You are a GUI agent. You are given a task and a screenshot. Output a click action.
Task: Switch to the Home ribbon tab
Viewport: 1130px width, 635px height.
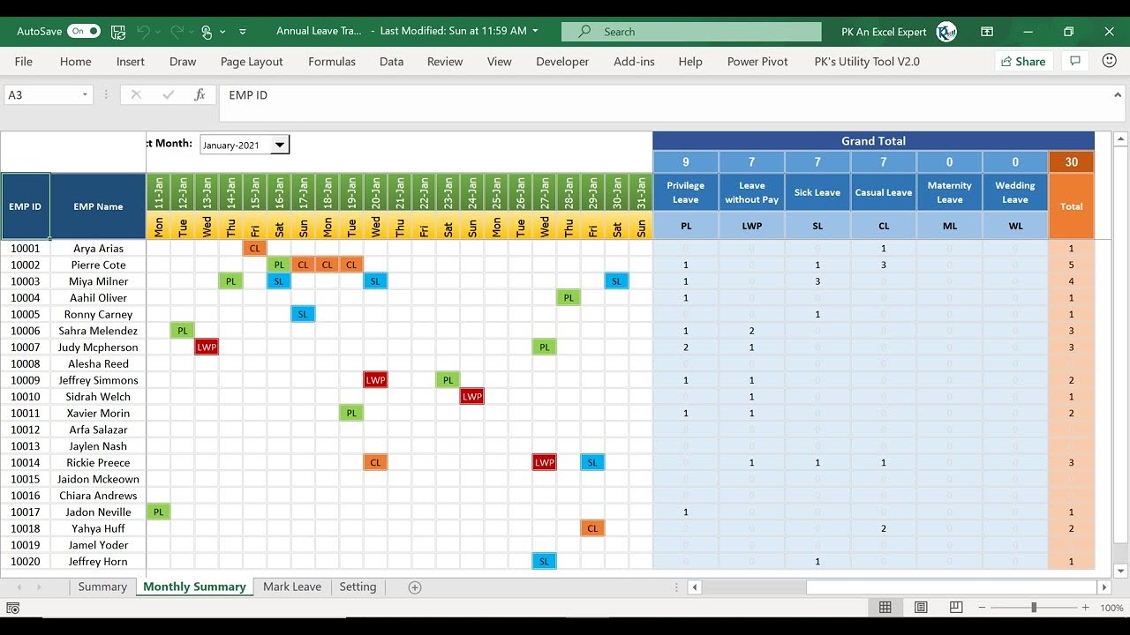75,62
